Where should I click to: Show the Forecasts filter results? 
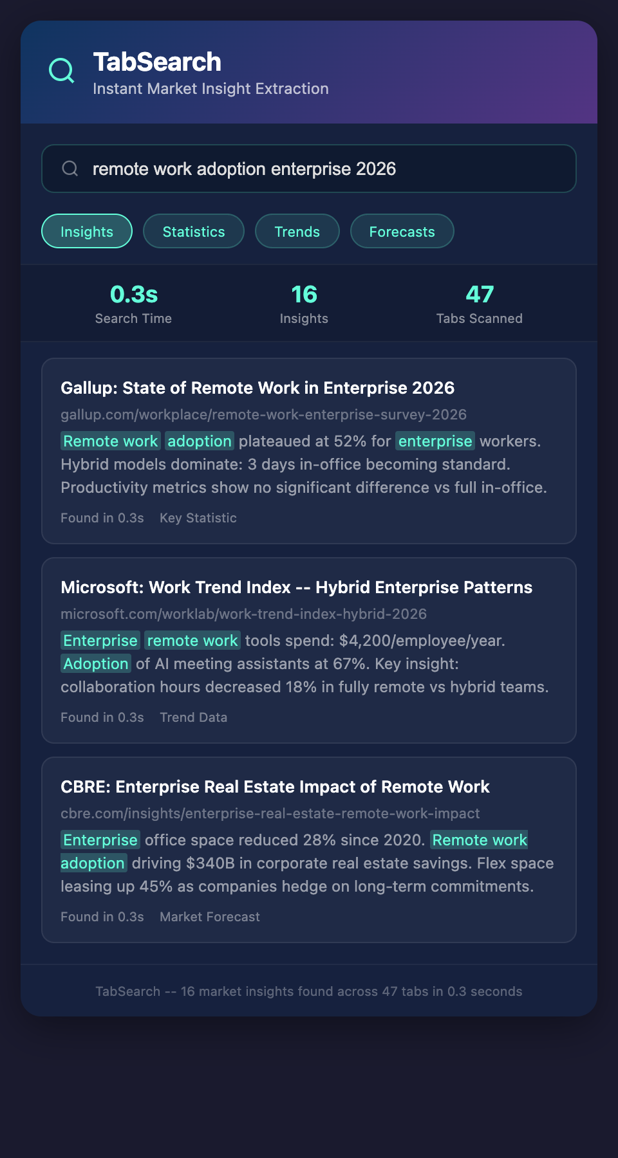coord(402,232)
